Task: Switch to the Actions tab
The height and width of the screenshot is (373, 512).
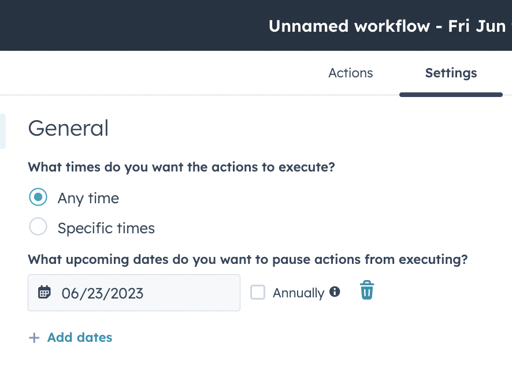Action: (350, 73)
